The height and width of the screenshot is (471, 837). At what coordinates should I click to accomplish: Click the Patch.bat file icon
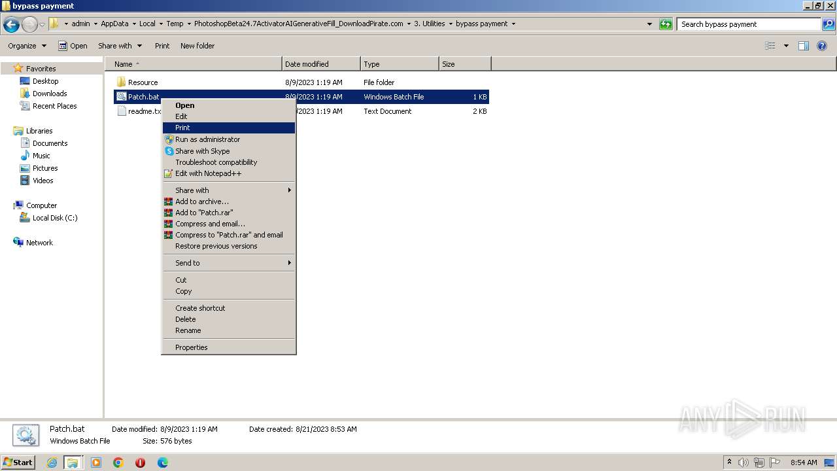[x=121, y=97]
